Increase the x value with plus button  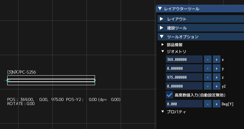click(x=217, y=59)
